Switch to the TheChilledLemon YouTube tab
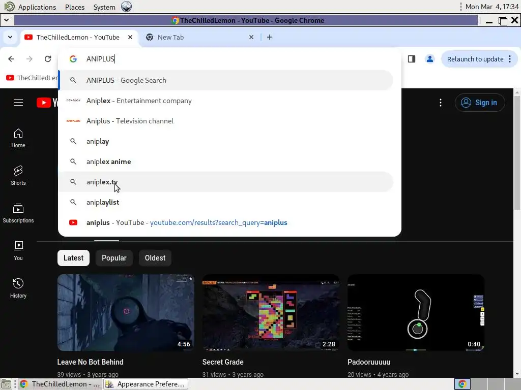This screenshot has width=521, height=390. click(x=78, y=37)
